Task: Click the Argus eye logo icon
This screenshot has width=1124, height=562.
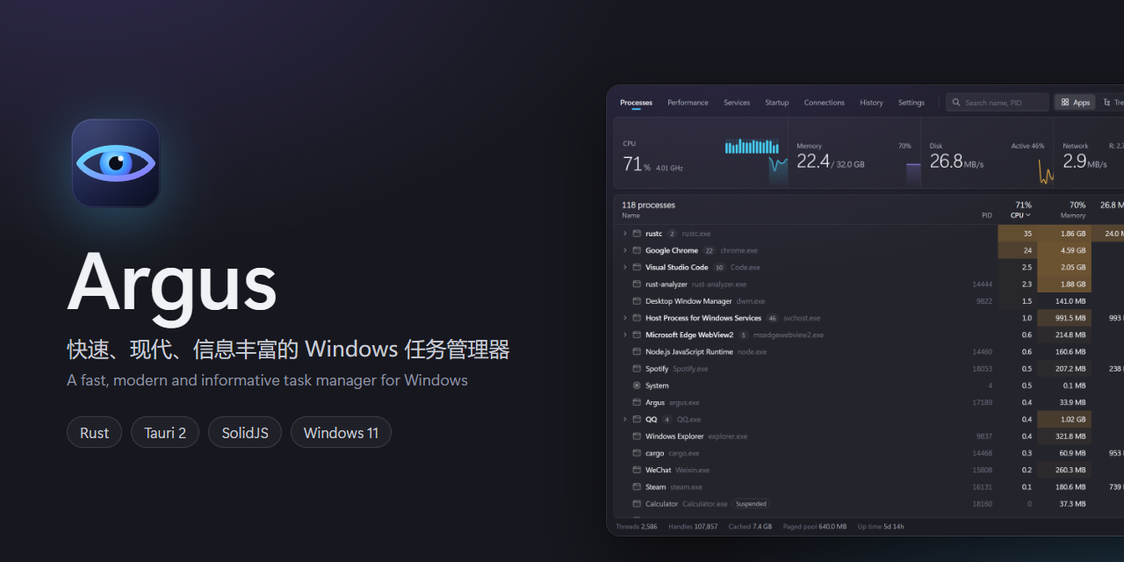Action: [116, 163]
